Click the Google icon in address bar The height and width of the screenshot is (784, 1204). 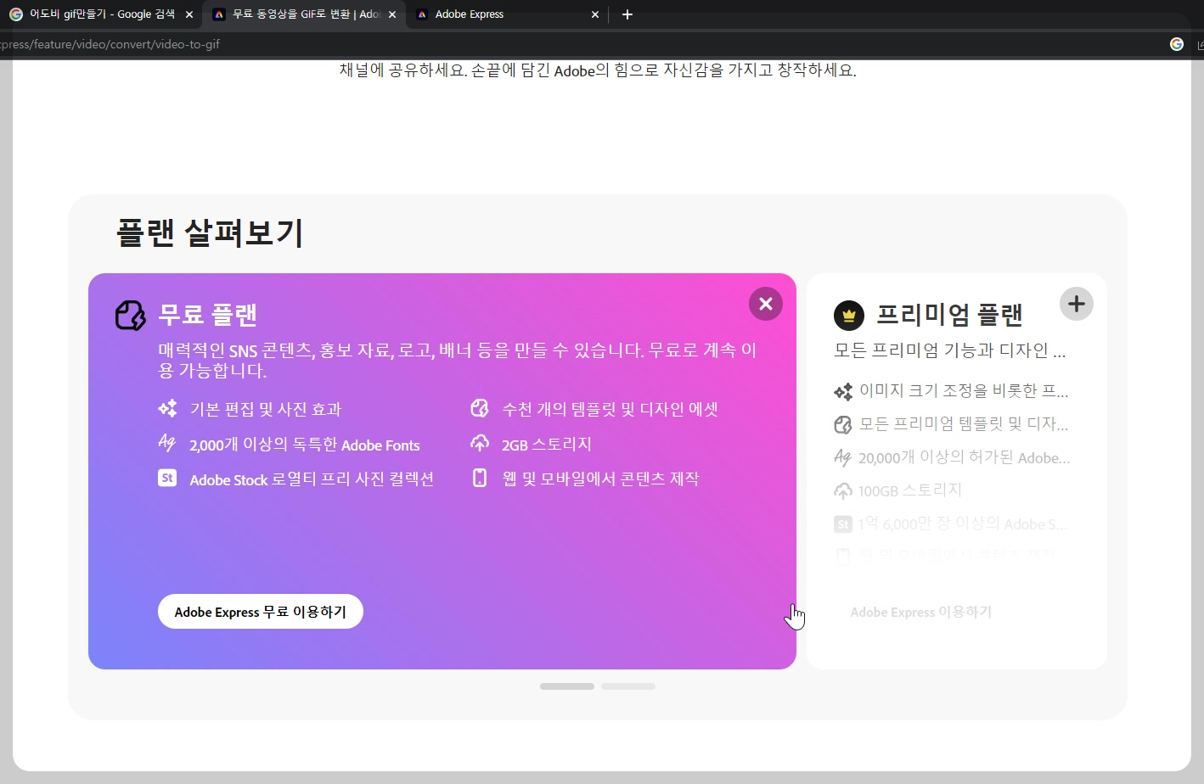1177,44
